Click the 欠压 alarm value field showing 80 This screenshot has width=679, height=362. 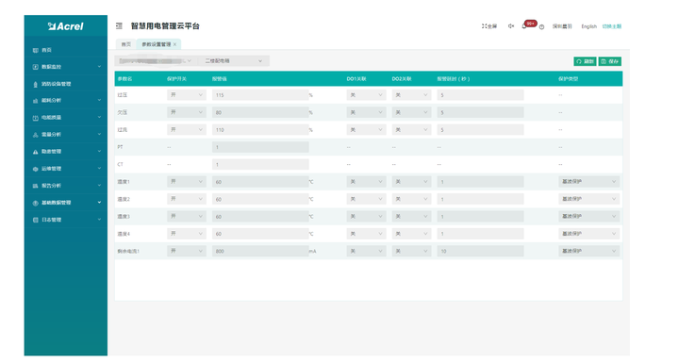tap(260, 112)
